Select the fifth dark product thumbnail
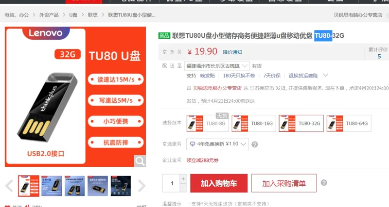This screenshot has width=389, height=207. [x=121, y=186]
